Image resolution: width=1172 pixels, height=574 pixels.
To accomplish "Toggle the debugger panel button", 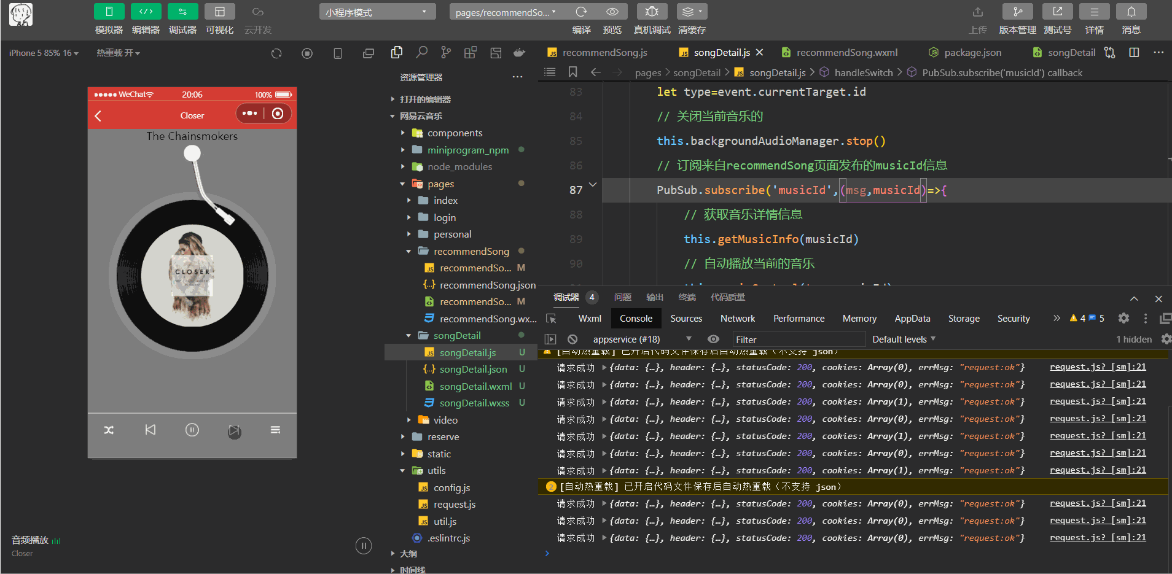I will coord(182,12).
